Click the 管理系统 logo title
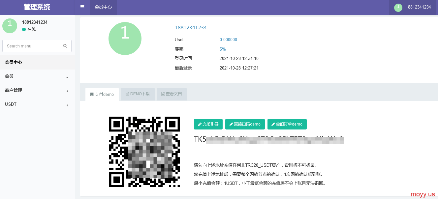 point(37,7)
